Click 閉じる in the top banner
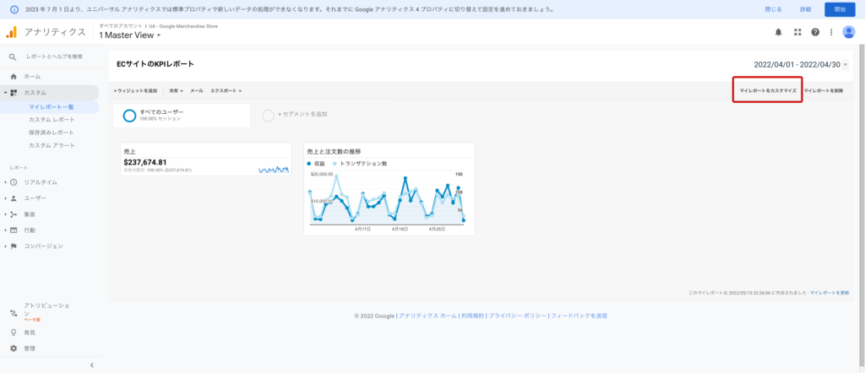The width and height of the screenshot is (865, 373). [x=773, y=9]
